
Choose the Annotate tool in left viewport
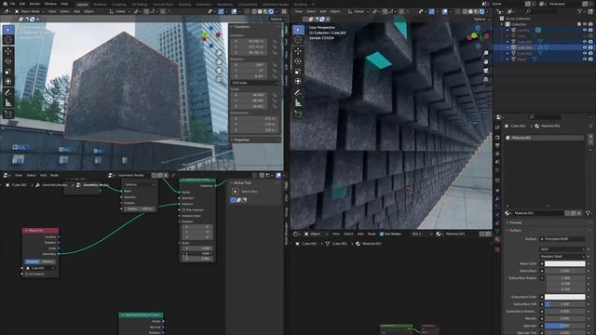8,93
